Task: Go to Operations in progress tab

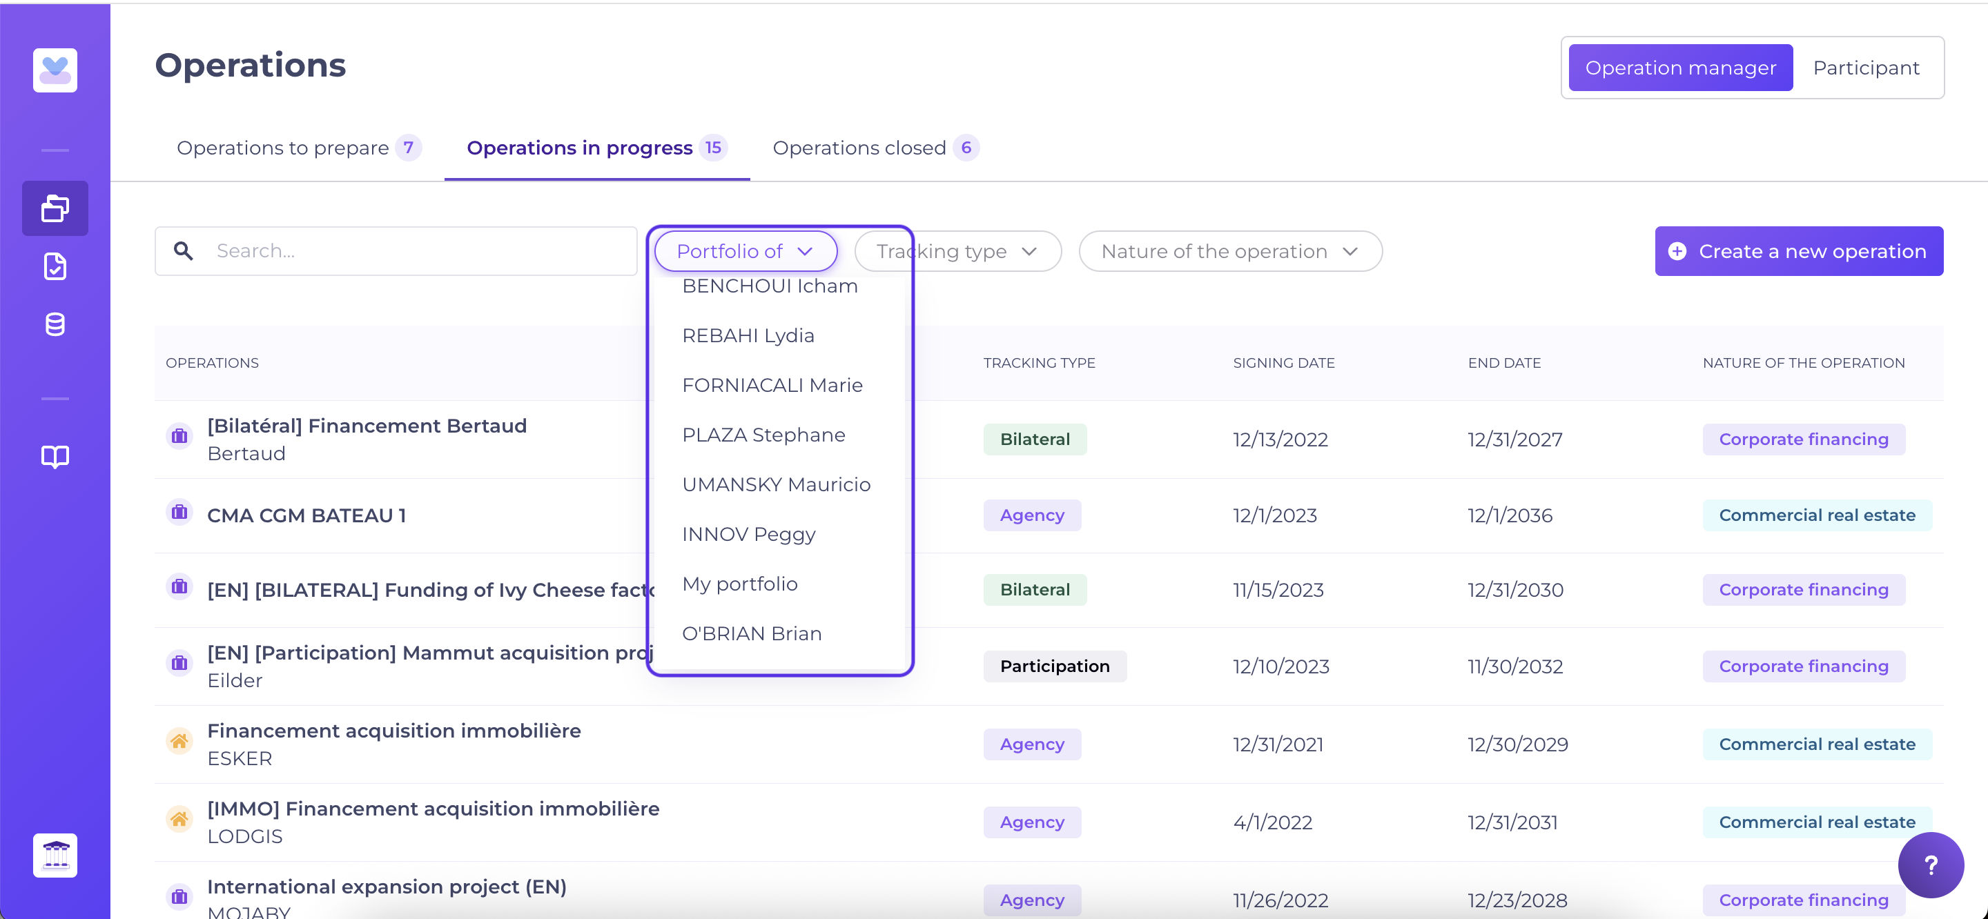Action: (596, 148)
